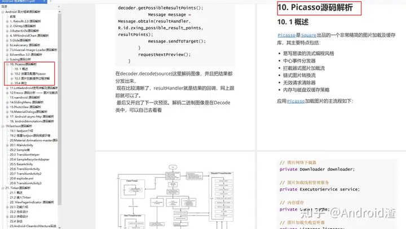This screenshot has width=406, height=229.
Task: Click the 10. 1 概述 page heading
Action: (x=293, y=22)
